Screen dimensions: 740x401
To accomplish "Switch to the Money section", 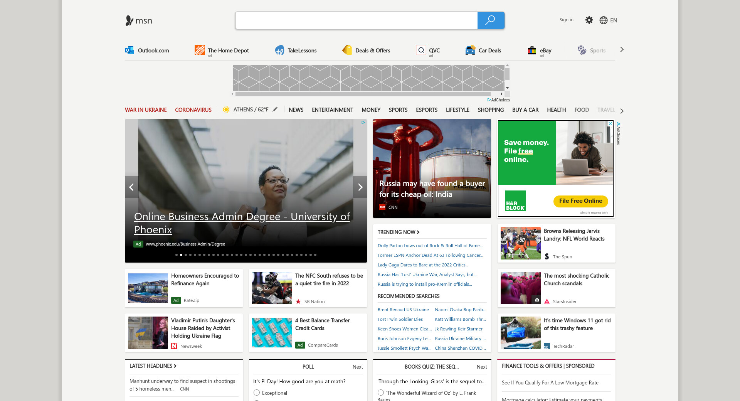I will (371, 110).
